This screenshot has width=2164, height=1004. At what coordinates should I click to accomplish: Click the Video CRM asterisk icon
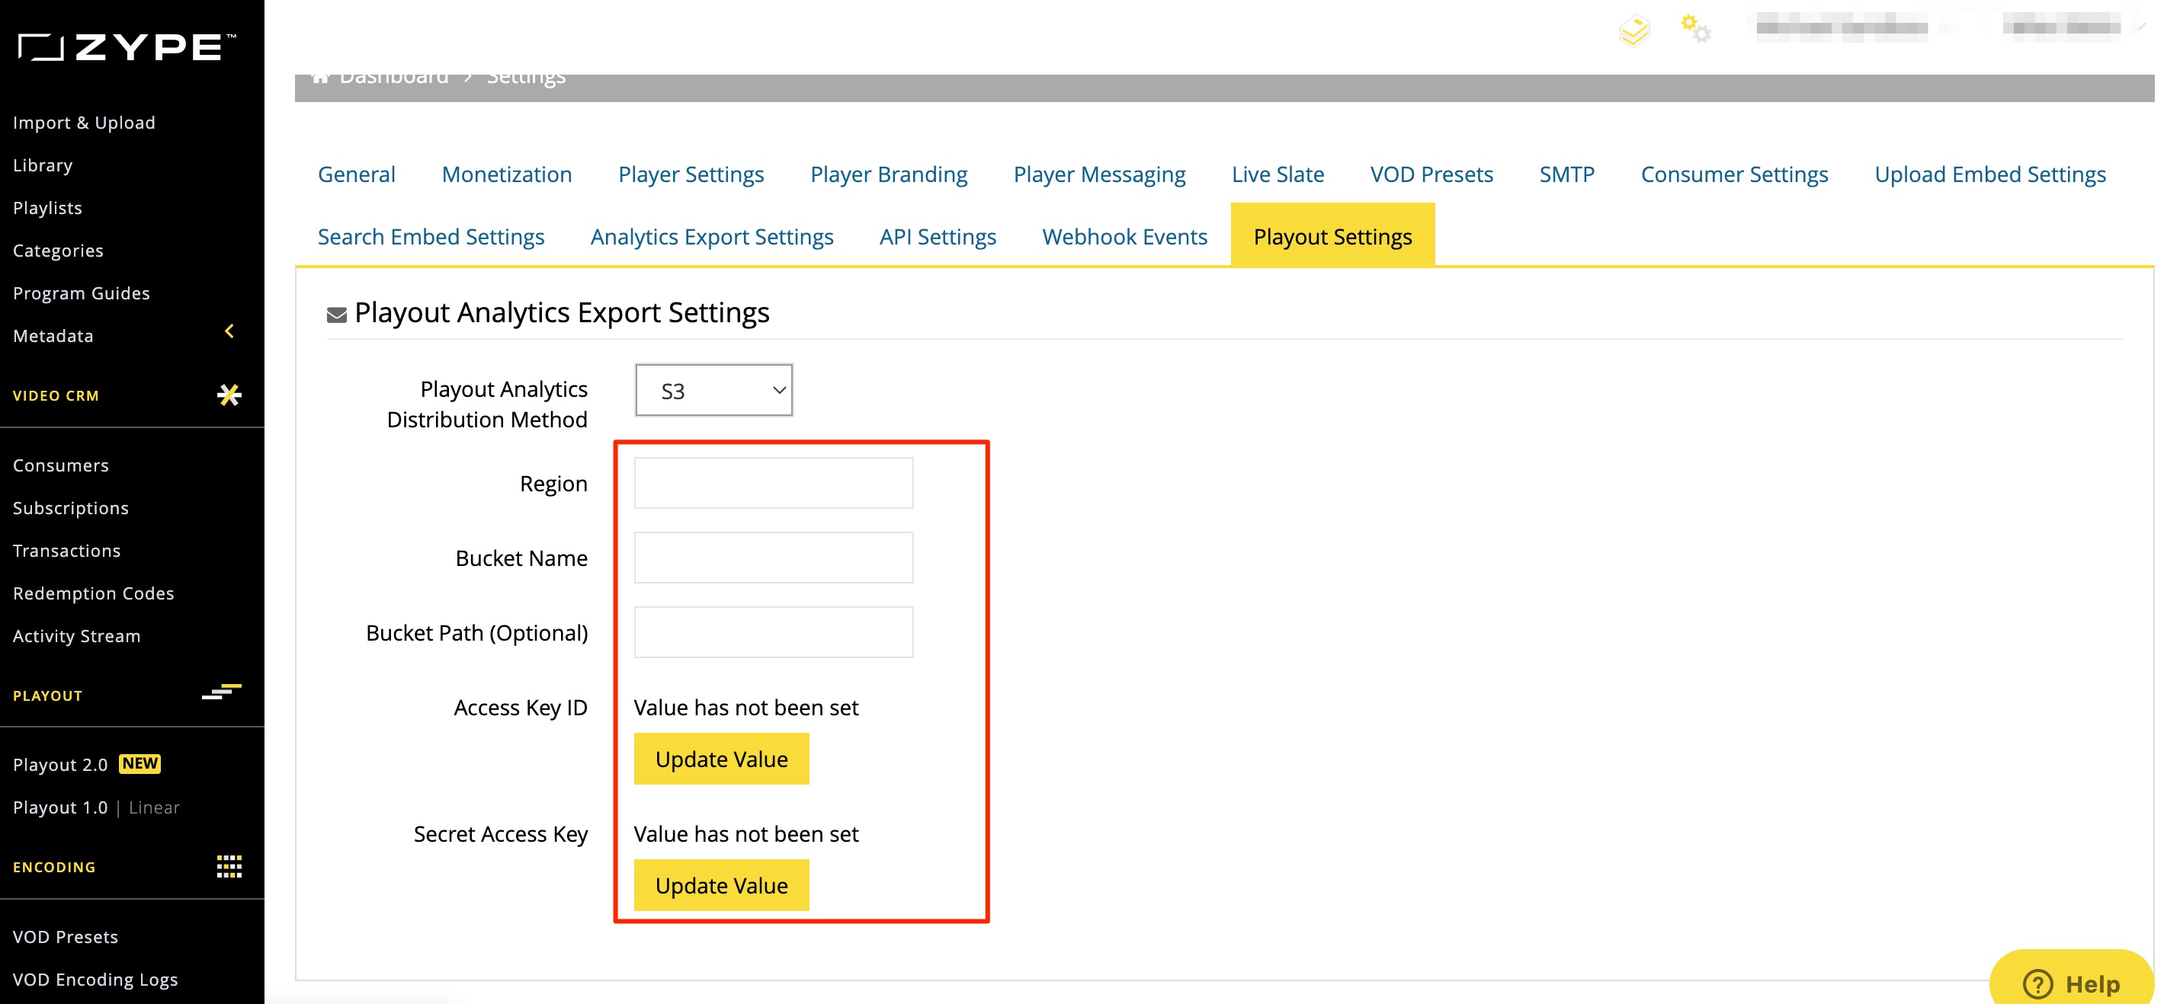(229, 395)
